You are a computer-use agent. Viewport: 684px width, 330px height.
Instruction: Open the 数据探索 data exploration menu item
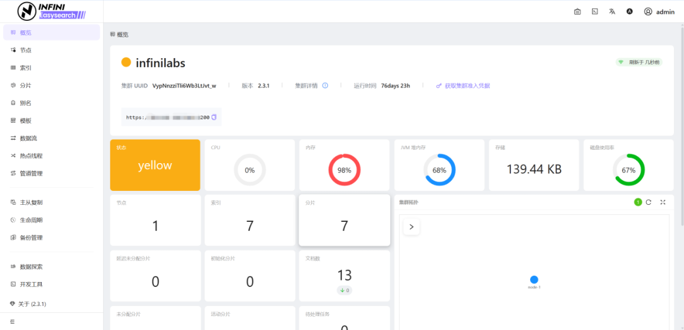(51, 267)
